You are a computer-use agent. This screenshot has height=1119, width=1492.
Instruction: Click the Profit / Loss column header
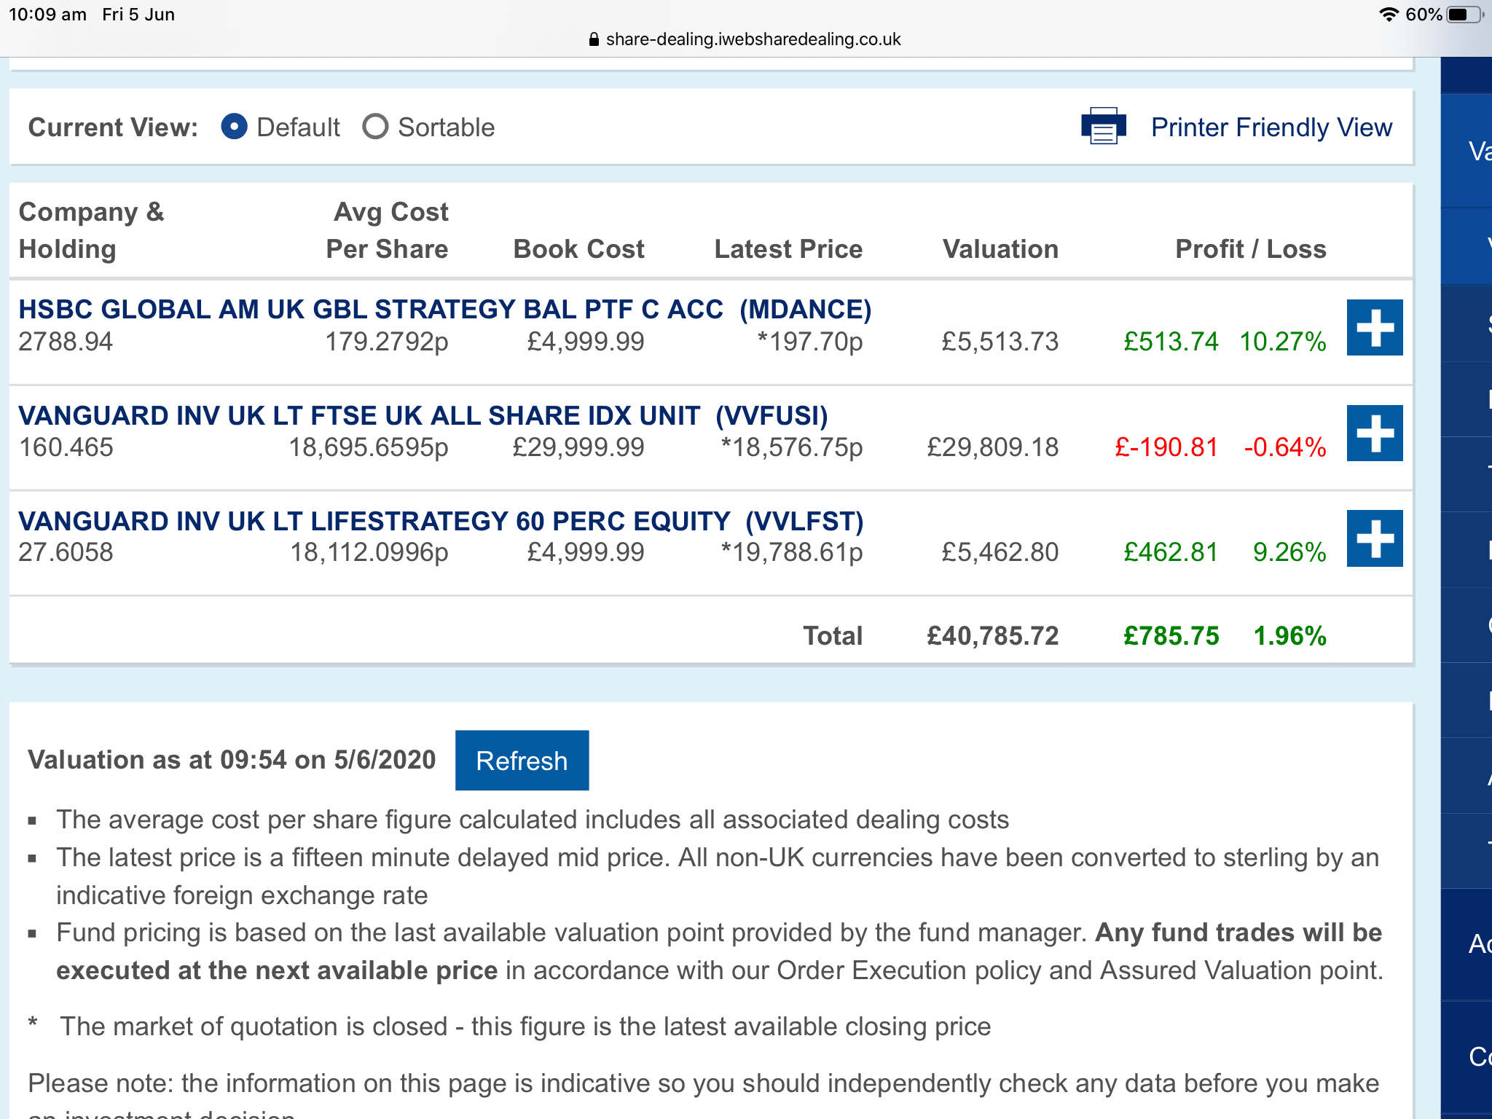click(x=1251, y=249)
